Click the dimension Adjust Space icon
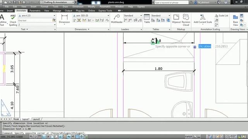Image resolution: width=248 pixels, height=139 pixels. [79, 20]
